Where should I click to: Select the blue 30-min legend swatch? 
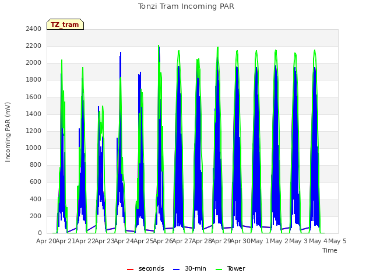point(176,269)
